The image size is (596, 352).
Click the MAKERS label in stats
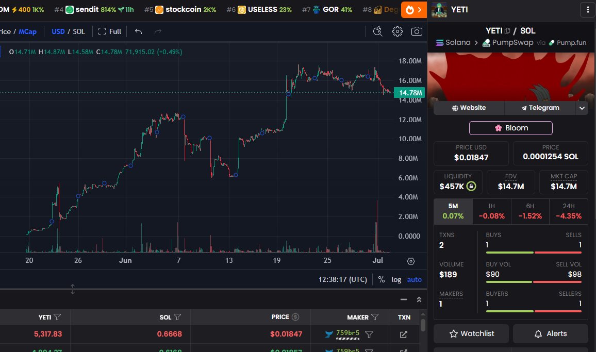coord(451,294)
